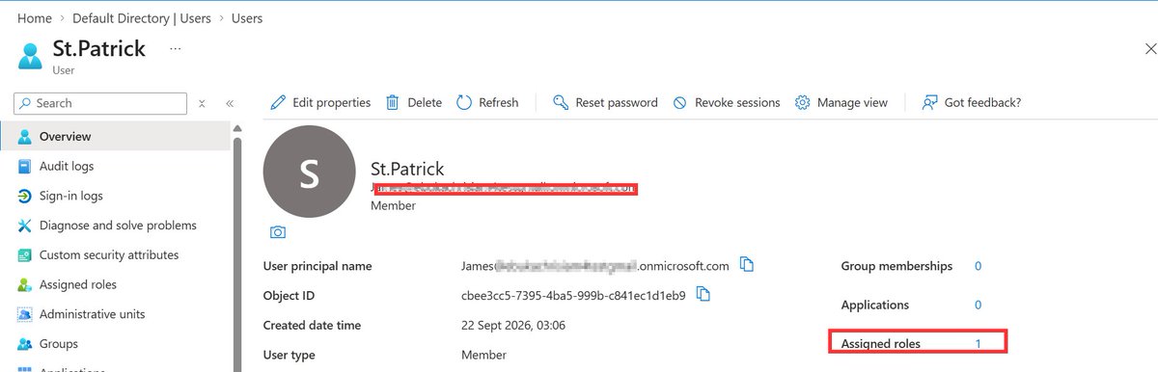Click Got feedback? in the toolbar
This screenshot has width=1158, height=372.
pyautogui.click(x=972, y=102)
